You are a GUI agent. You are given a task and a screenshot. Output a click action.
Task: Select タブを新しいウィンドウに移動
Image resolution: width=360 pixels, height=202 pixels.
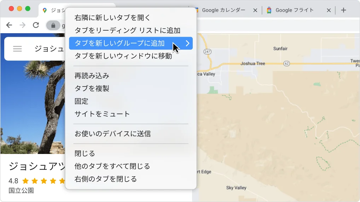(x=130, y=56)
